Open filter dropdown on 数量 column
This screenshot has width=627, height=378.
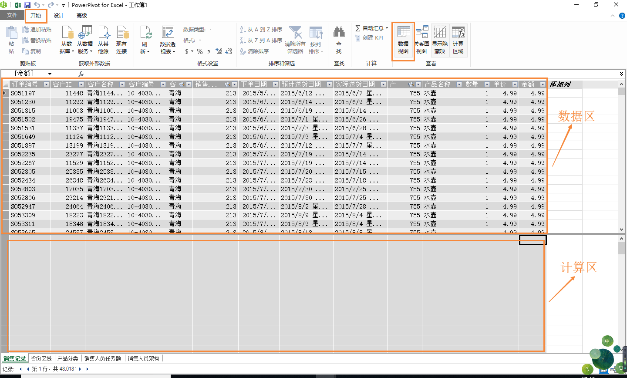pos(487,84)
